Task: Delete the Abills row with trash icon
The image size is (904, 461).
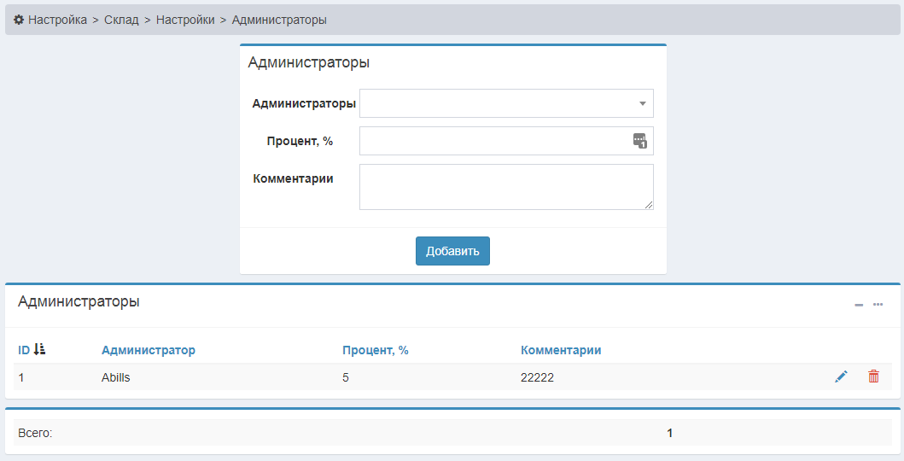Action: pos(873,376)
